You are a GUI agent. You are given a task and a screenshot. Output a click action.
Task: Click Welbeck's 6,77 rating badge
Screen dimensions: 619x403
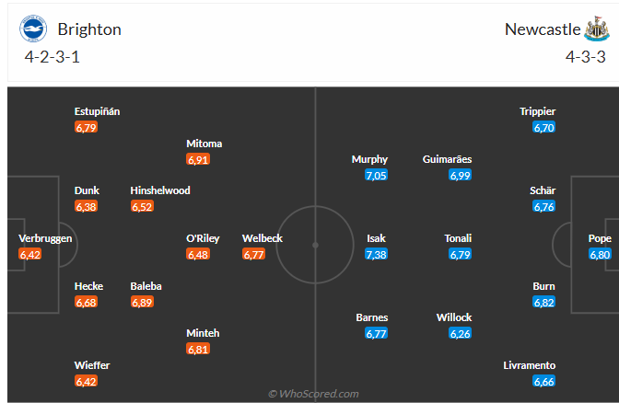coord(254,255)
